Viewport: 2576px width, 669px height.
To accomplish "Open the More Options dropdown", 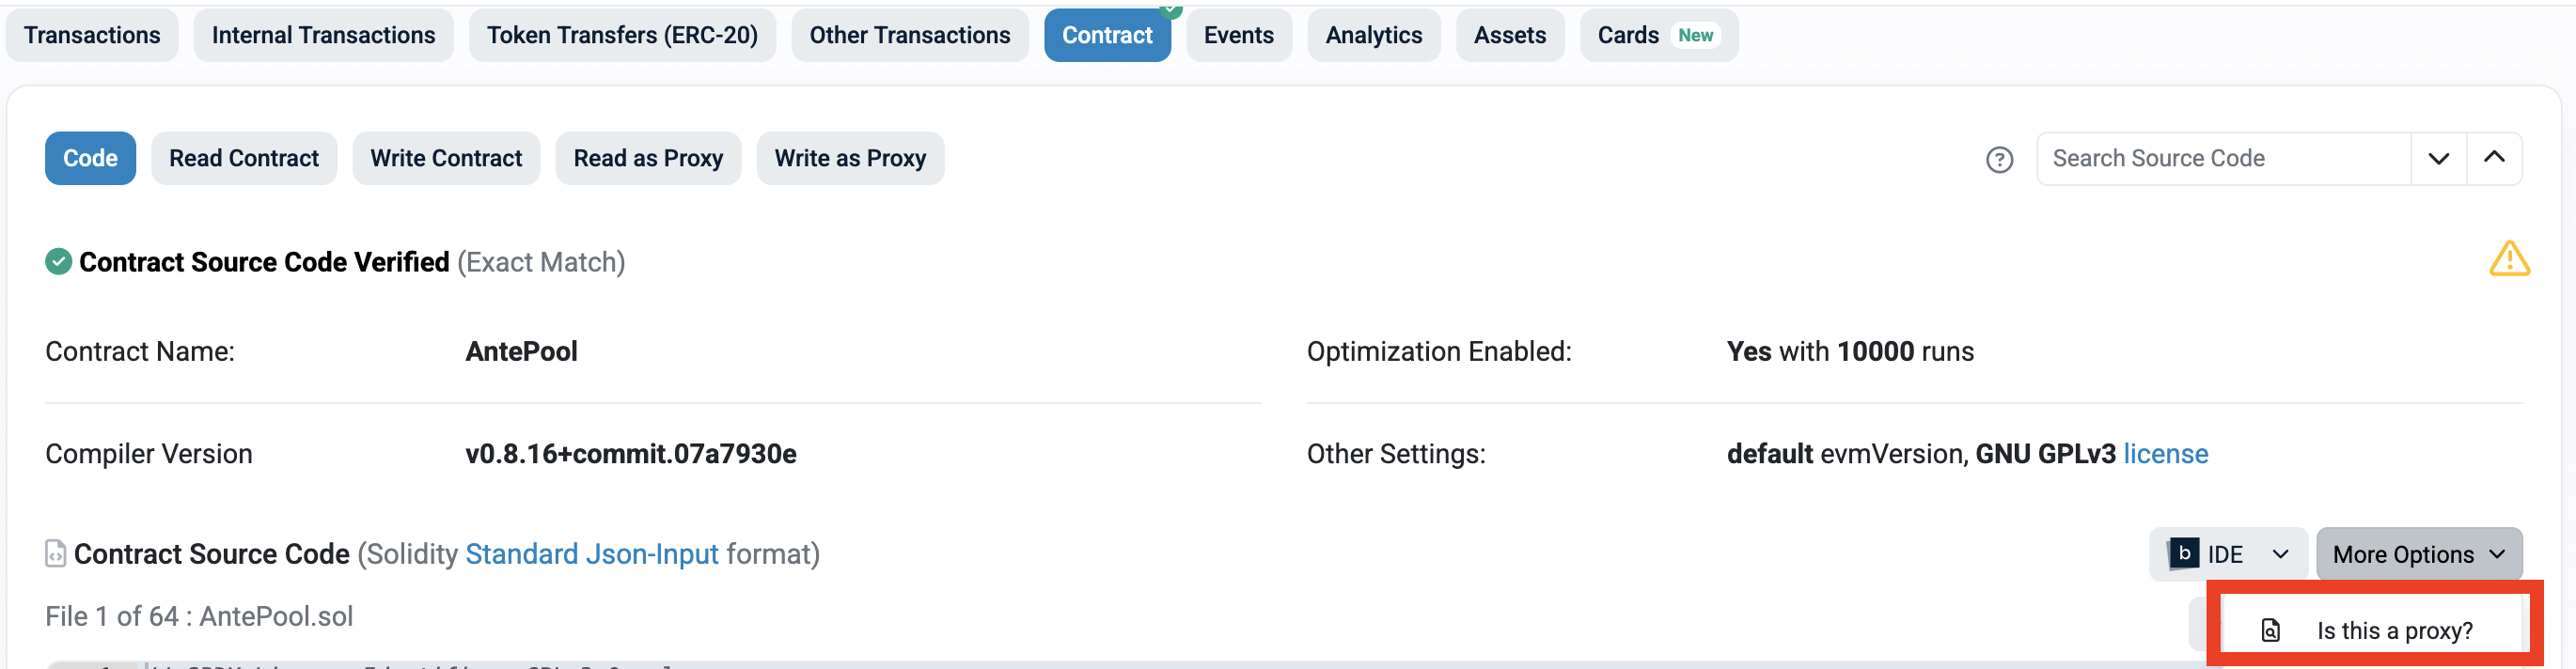I will coord(2417,554).
